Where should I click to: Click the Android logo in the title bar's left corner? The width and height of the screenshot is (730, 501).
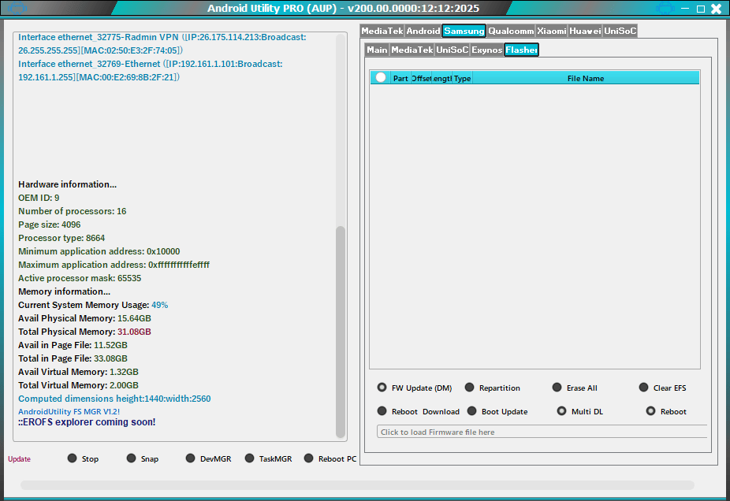click(14, 9)
